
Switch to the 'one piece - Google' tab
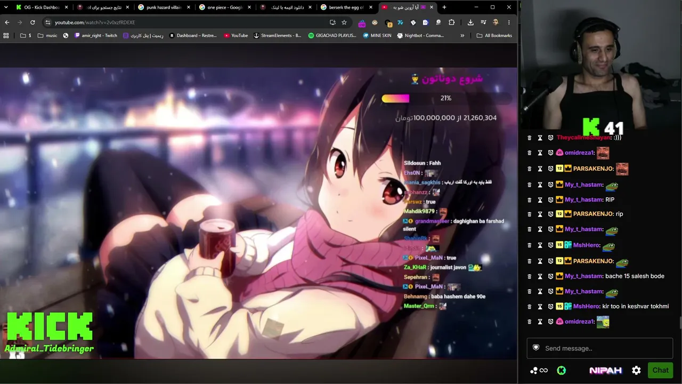[x=225, y=7]
